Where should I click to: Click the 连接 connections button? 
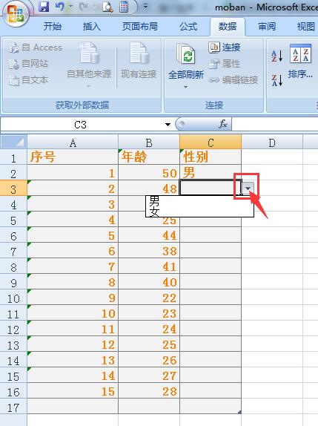click(x=225, y=47)
